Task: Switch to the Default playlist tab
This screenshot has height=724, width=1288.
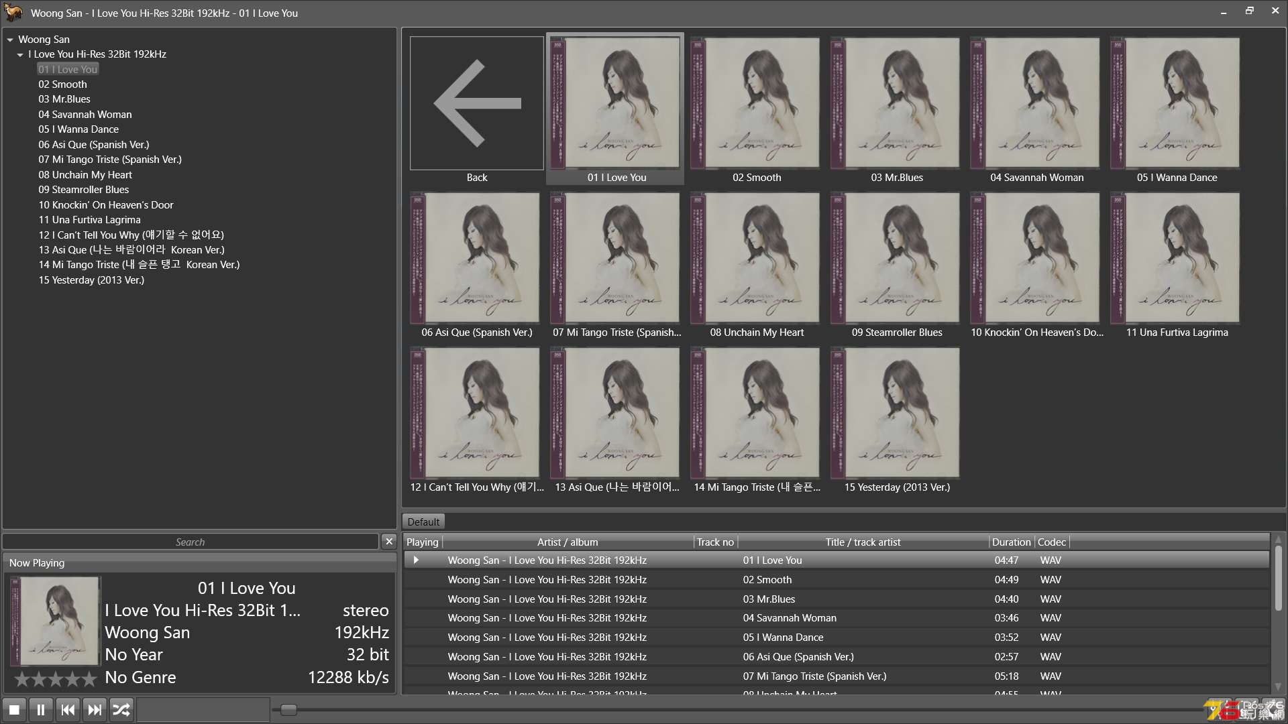Action: 423,522
